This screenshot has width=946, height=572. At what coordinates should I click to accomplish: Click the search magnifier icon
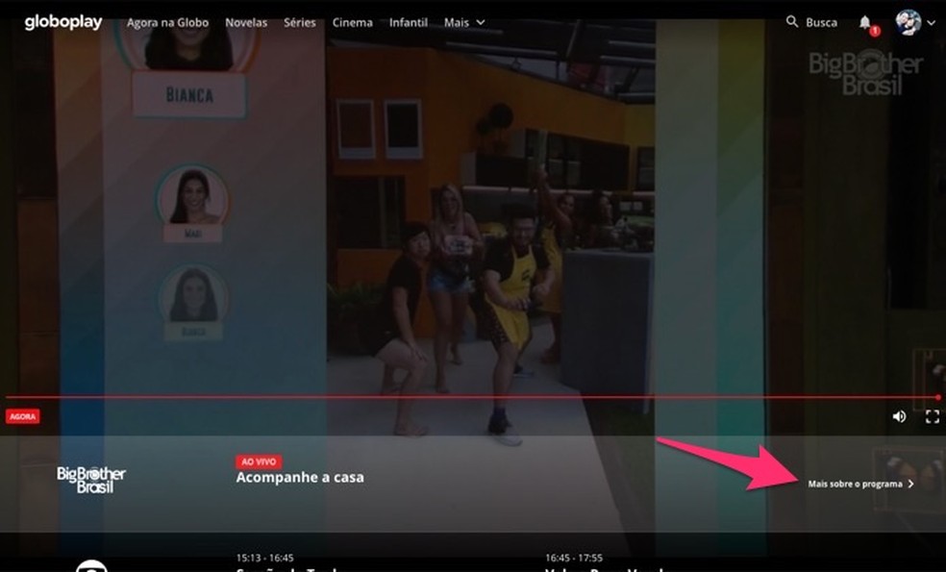[791, 22]
